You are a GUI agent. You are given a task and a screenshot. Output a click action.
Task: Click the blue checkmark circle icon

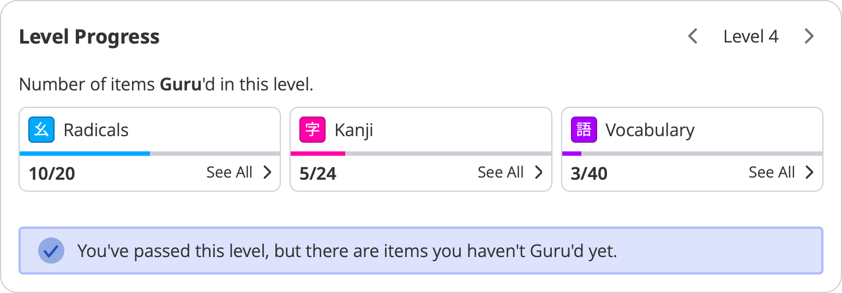(51, 251)
